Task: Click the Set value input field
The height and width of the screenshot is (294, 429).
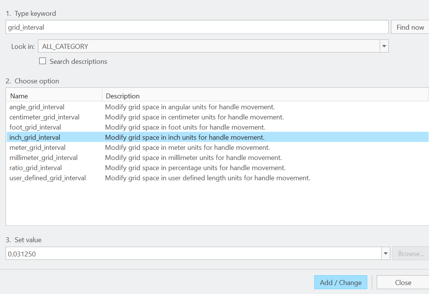Action: click(x=188, y=253)
